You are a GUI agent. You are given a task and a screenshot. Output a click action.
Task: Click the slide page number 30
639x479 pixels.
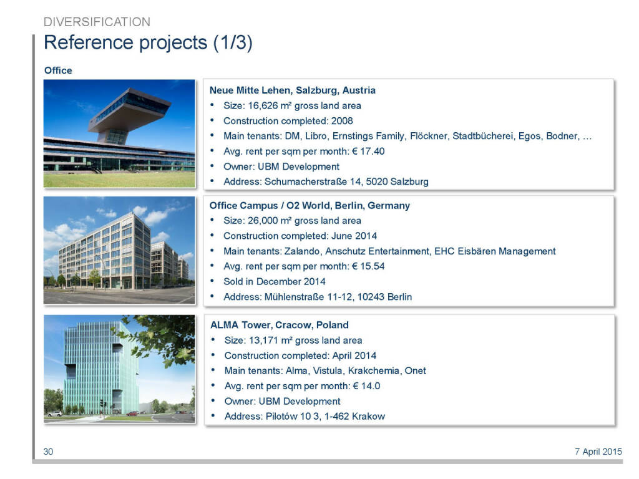(48, 452)
